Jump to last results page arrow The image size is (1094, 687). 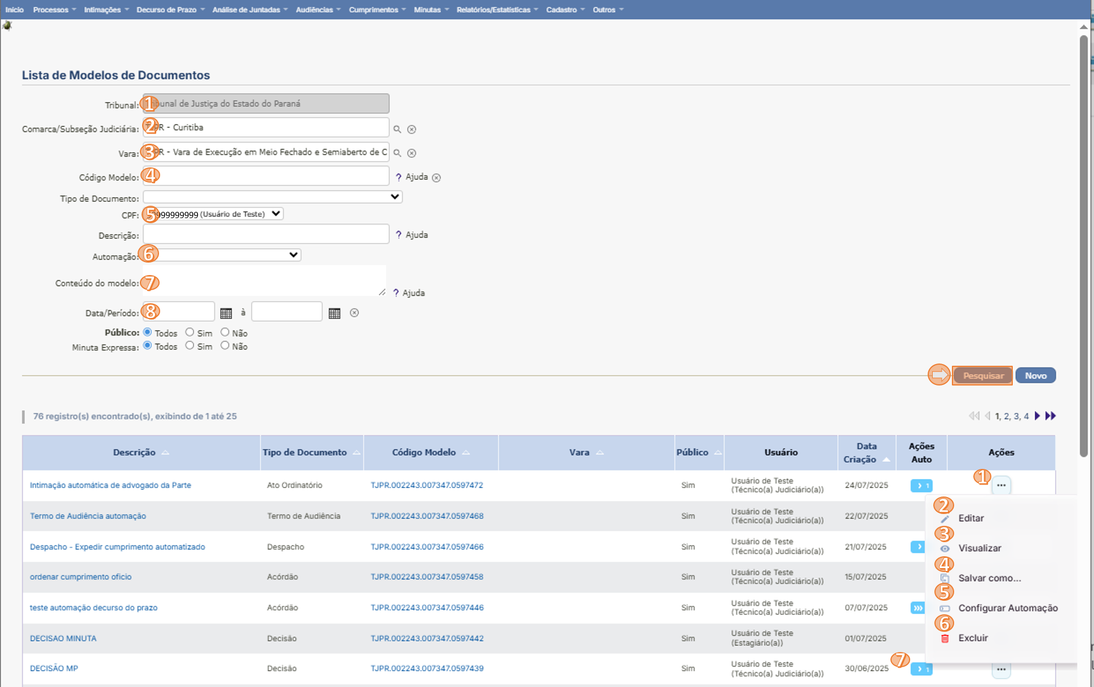(1050, 416)
